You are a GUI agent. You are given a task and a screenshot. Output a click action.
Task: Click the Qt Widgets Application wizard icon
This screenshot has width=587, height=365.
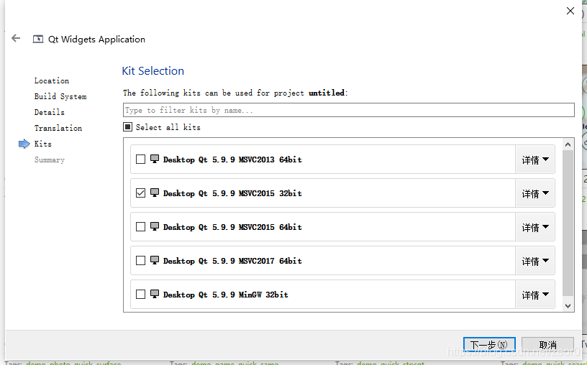tap(38, 40)
